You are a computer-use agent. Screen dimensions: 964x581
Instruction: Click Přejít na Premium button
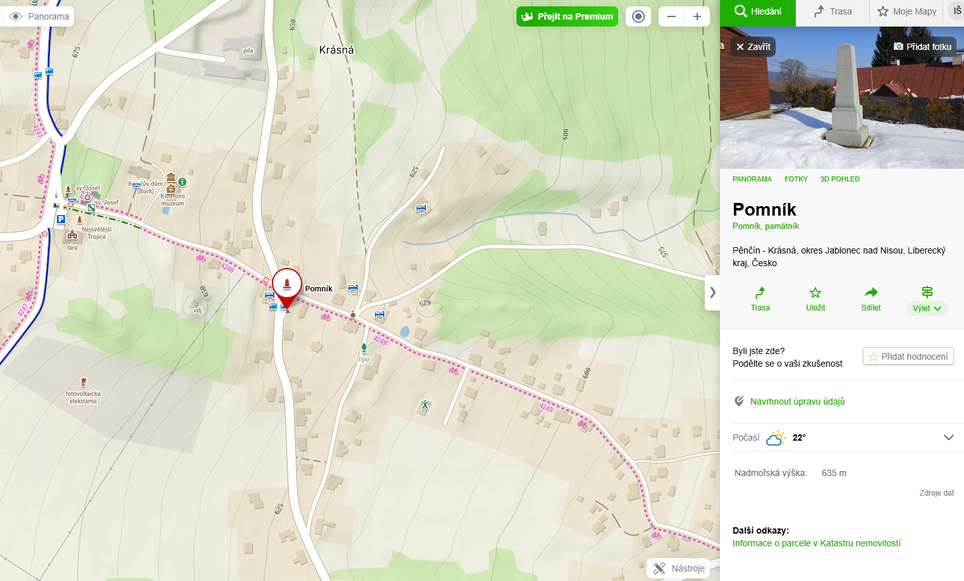(567, 16)
